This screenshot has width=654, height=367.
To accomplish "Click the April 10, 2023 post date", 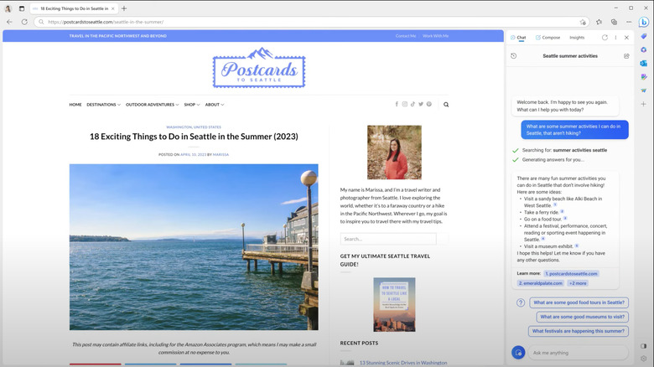I will click(x=193, y=155).
